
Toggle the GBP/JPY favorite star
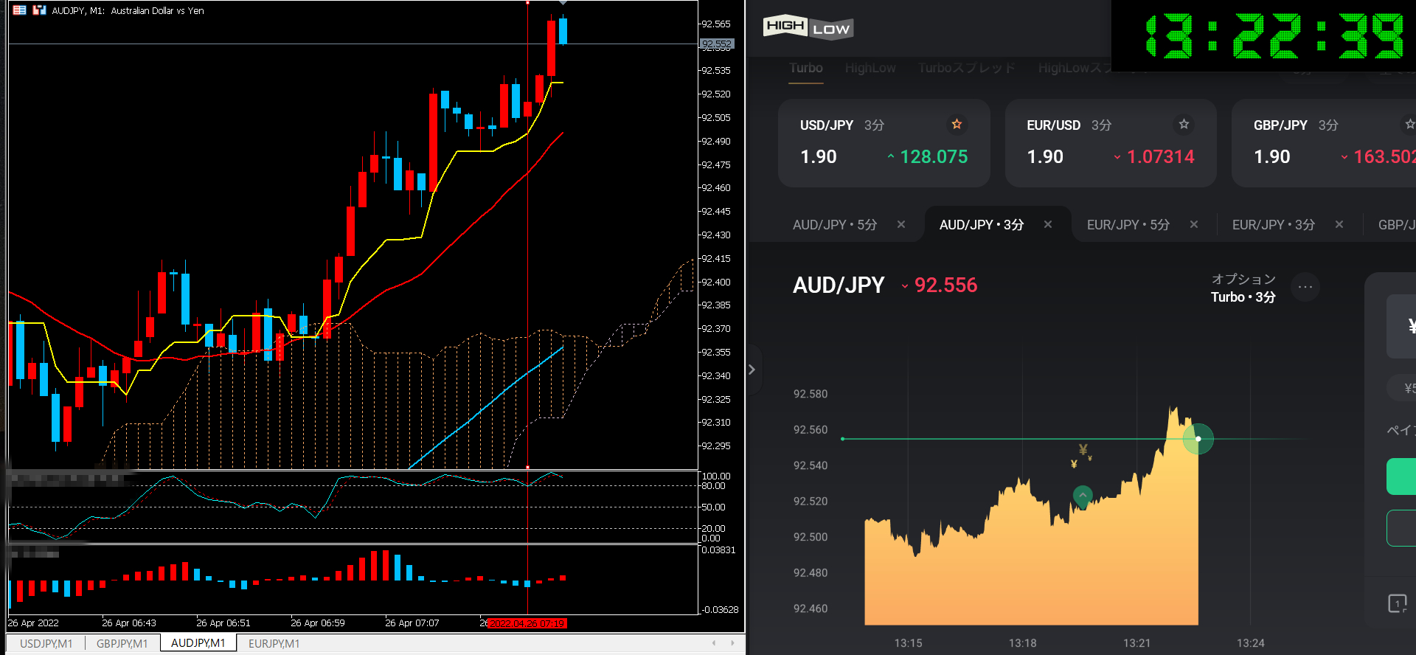(x=1409, y=124)
